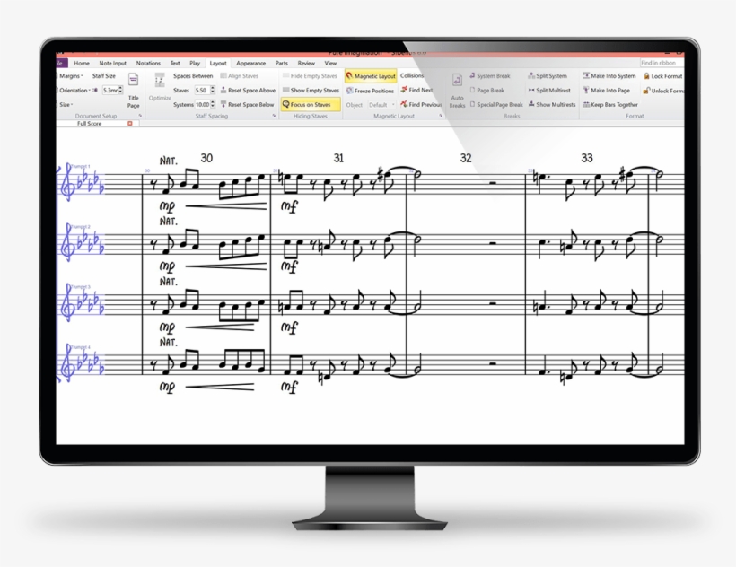The height and width of the screenshot is (567, 736).
Task: Click Split System
Action: [x=548, y=76]
